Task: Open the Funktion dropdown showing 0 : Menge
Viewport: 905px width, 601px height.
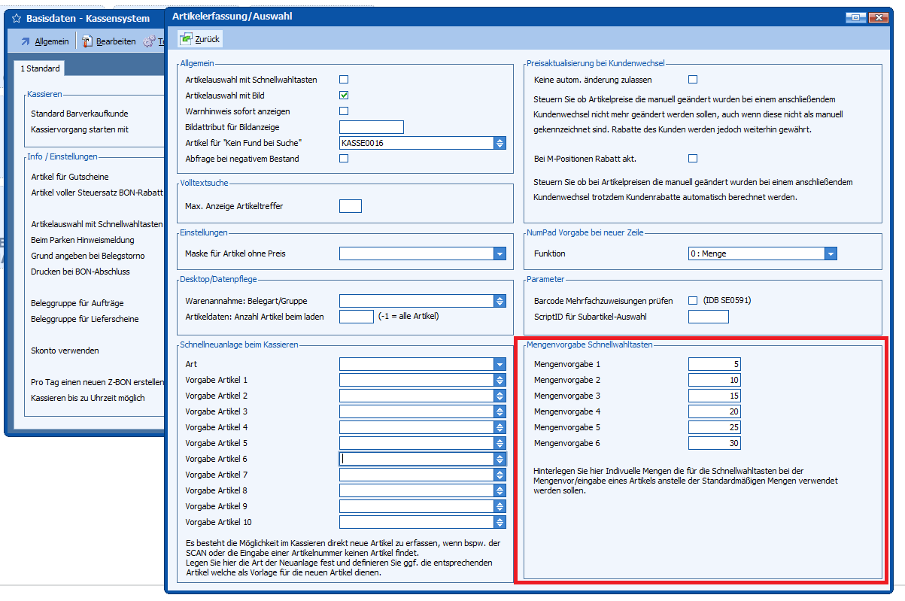Action: click(x=831, y=254)
